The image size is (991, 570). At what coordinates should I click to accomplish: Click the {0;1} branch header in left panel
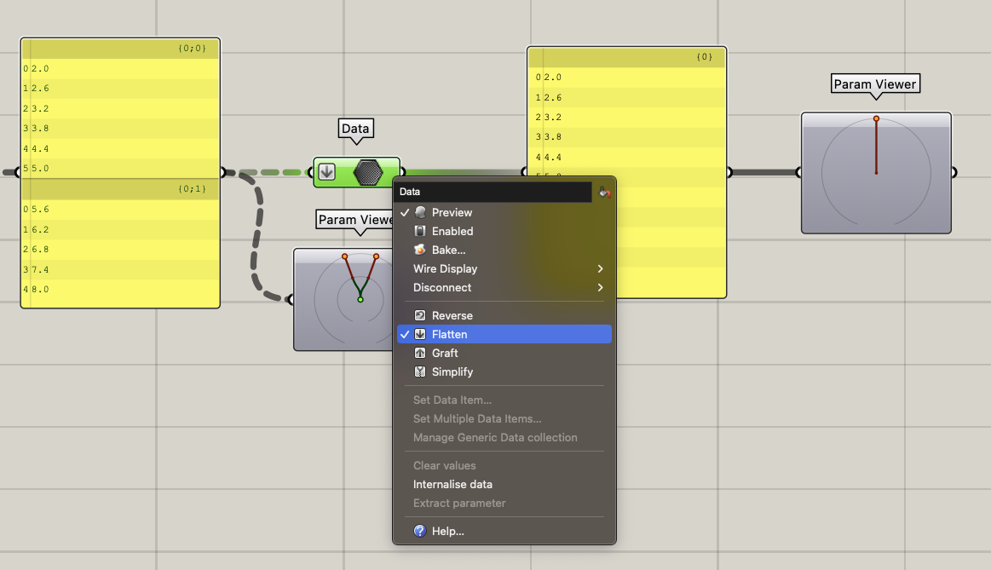pos(120,189)
